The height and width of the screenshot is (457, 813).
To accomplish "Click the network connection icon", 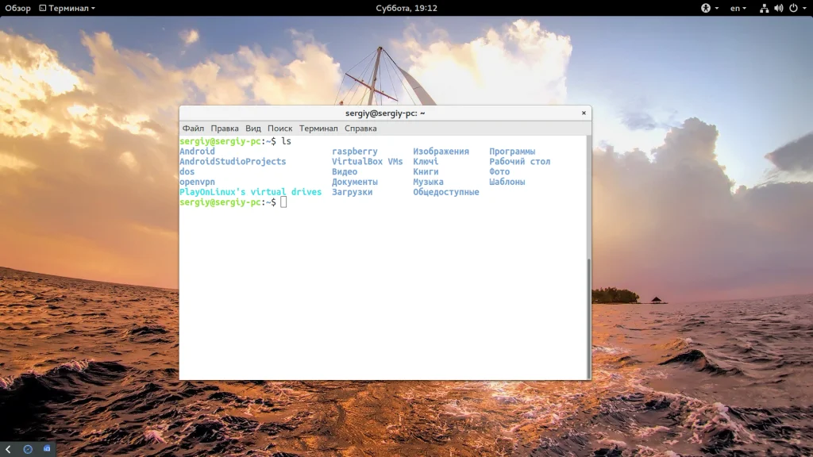I will 764,8.
